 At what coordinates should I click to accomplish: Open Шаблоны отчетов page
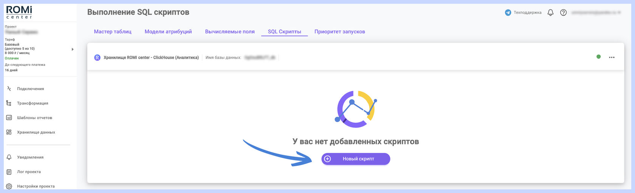(x=34, y=118)
